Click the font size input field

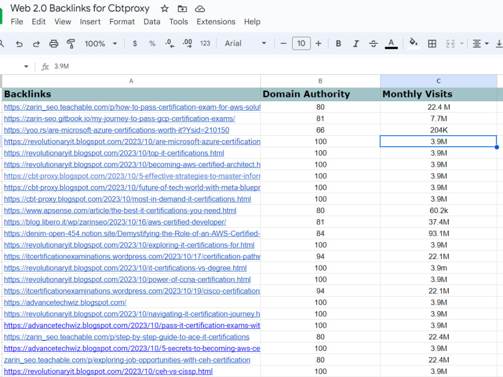click(301, 44)
